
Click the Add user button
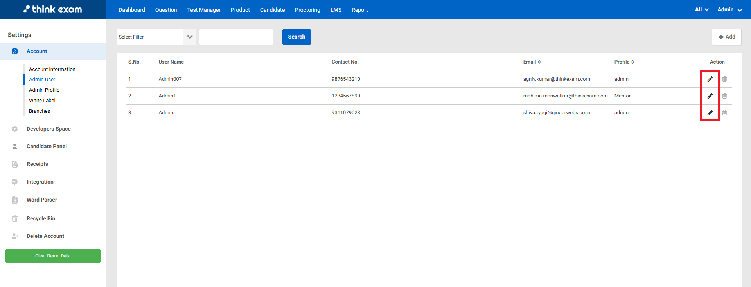click(x=726, y=37)
